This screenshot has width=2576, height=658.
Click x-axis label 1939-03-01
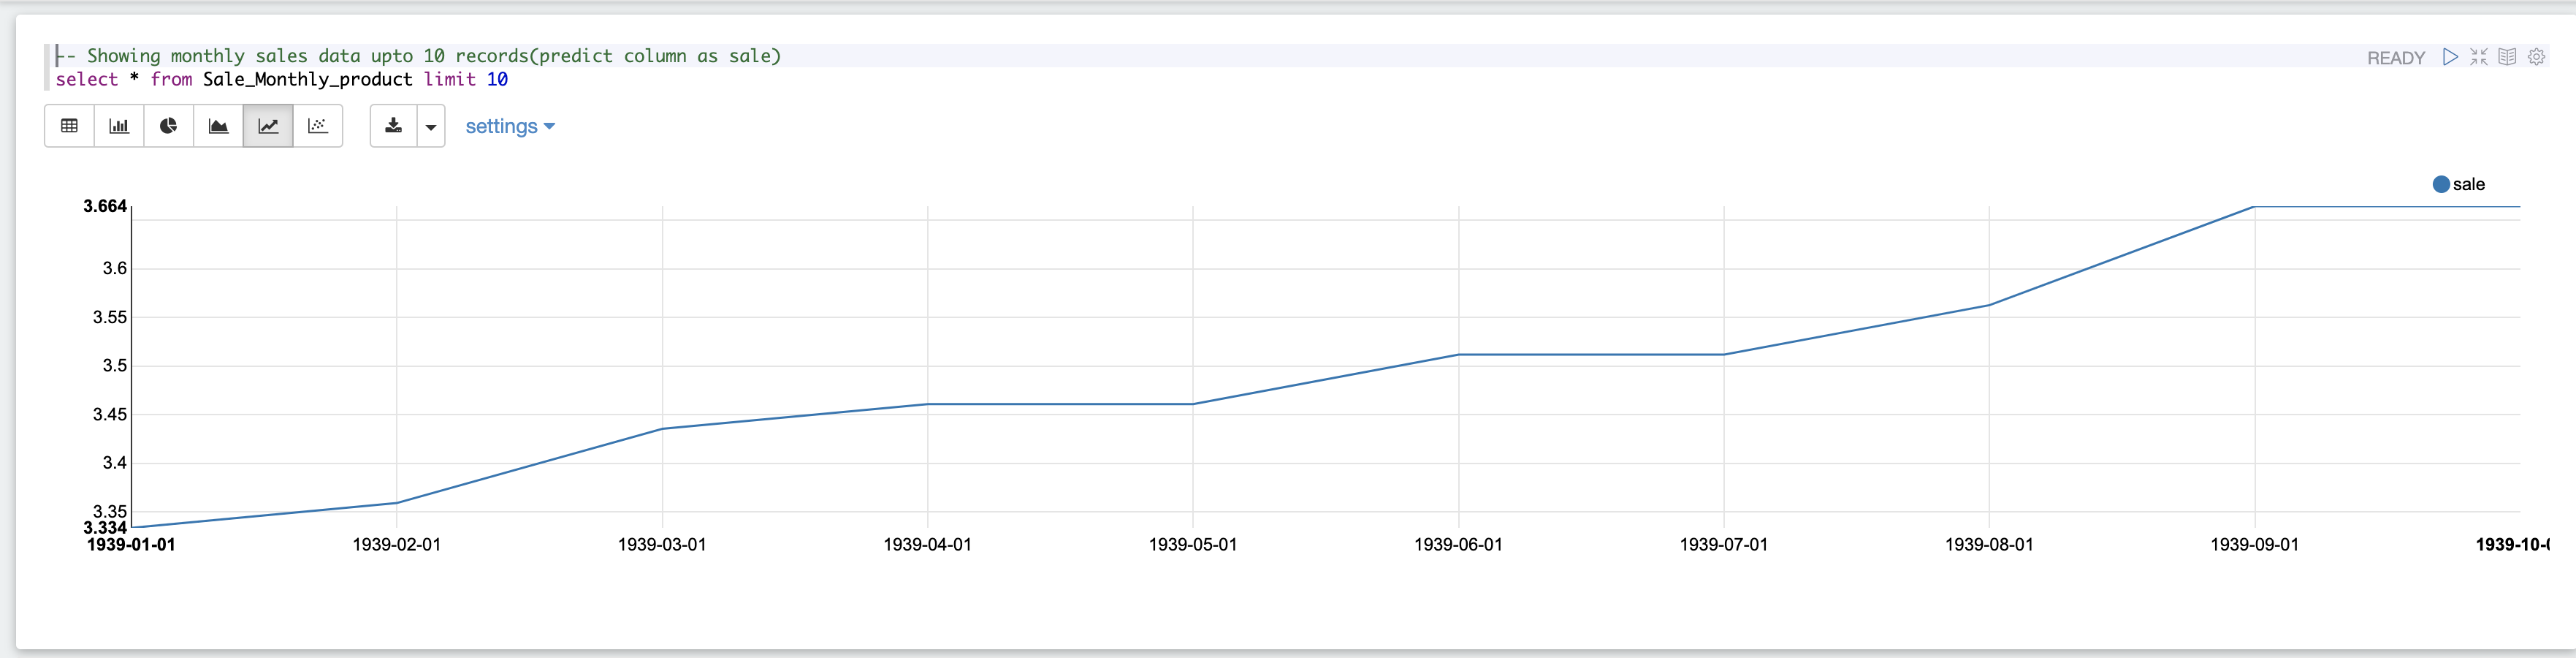(662, 544)
